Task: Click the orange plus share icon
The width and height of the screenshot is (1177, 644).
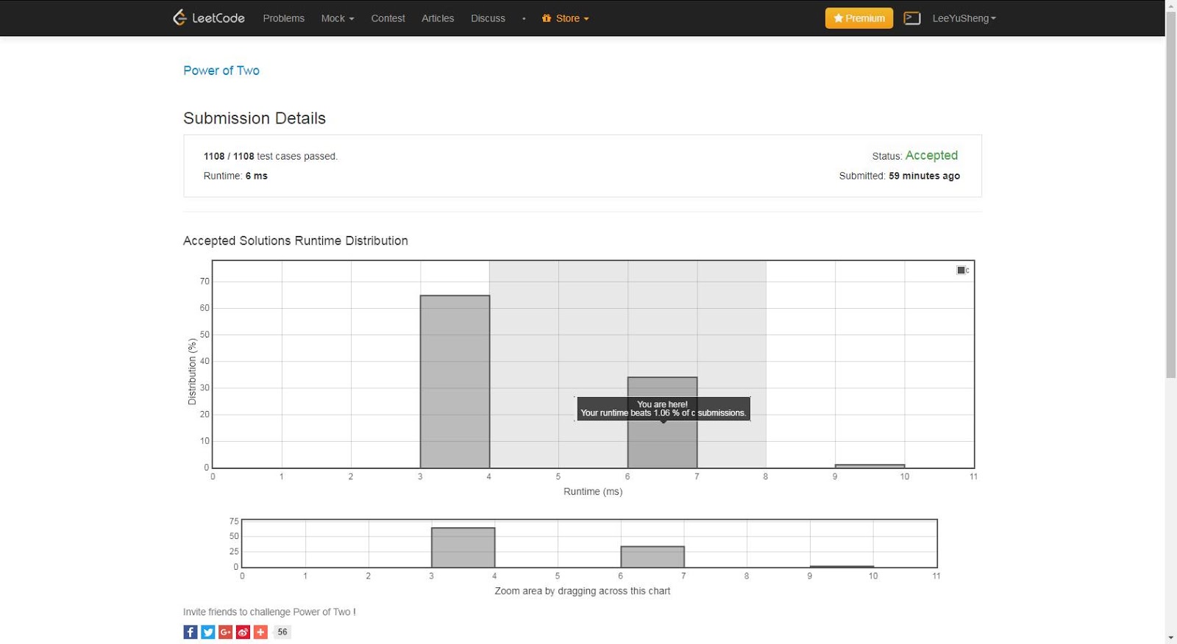Action: pos(261,632)
